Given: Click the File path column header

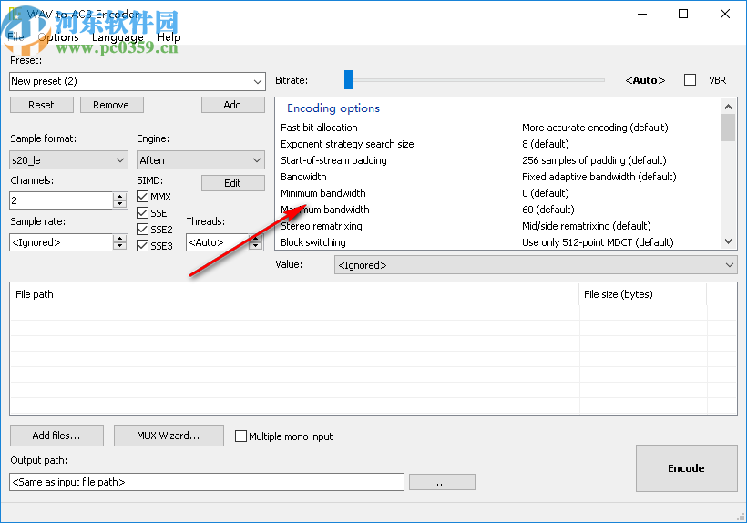Looking at the screenshot, I should [294, 294].
